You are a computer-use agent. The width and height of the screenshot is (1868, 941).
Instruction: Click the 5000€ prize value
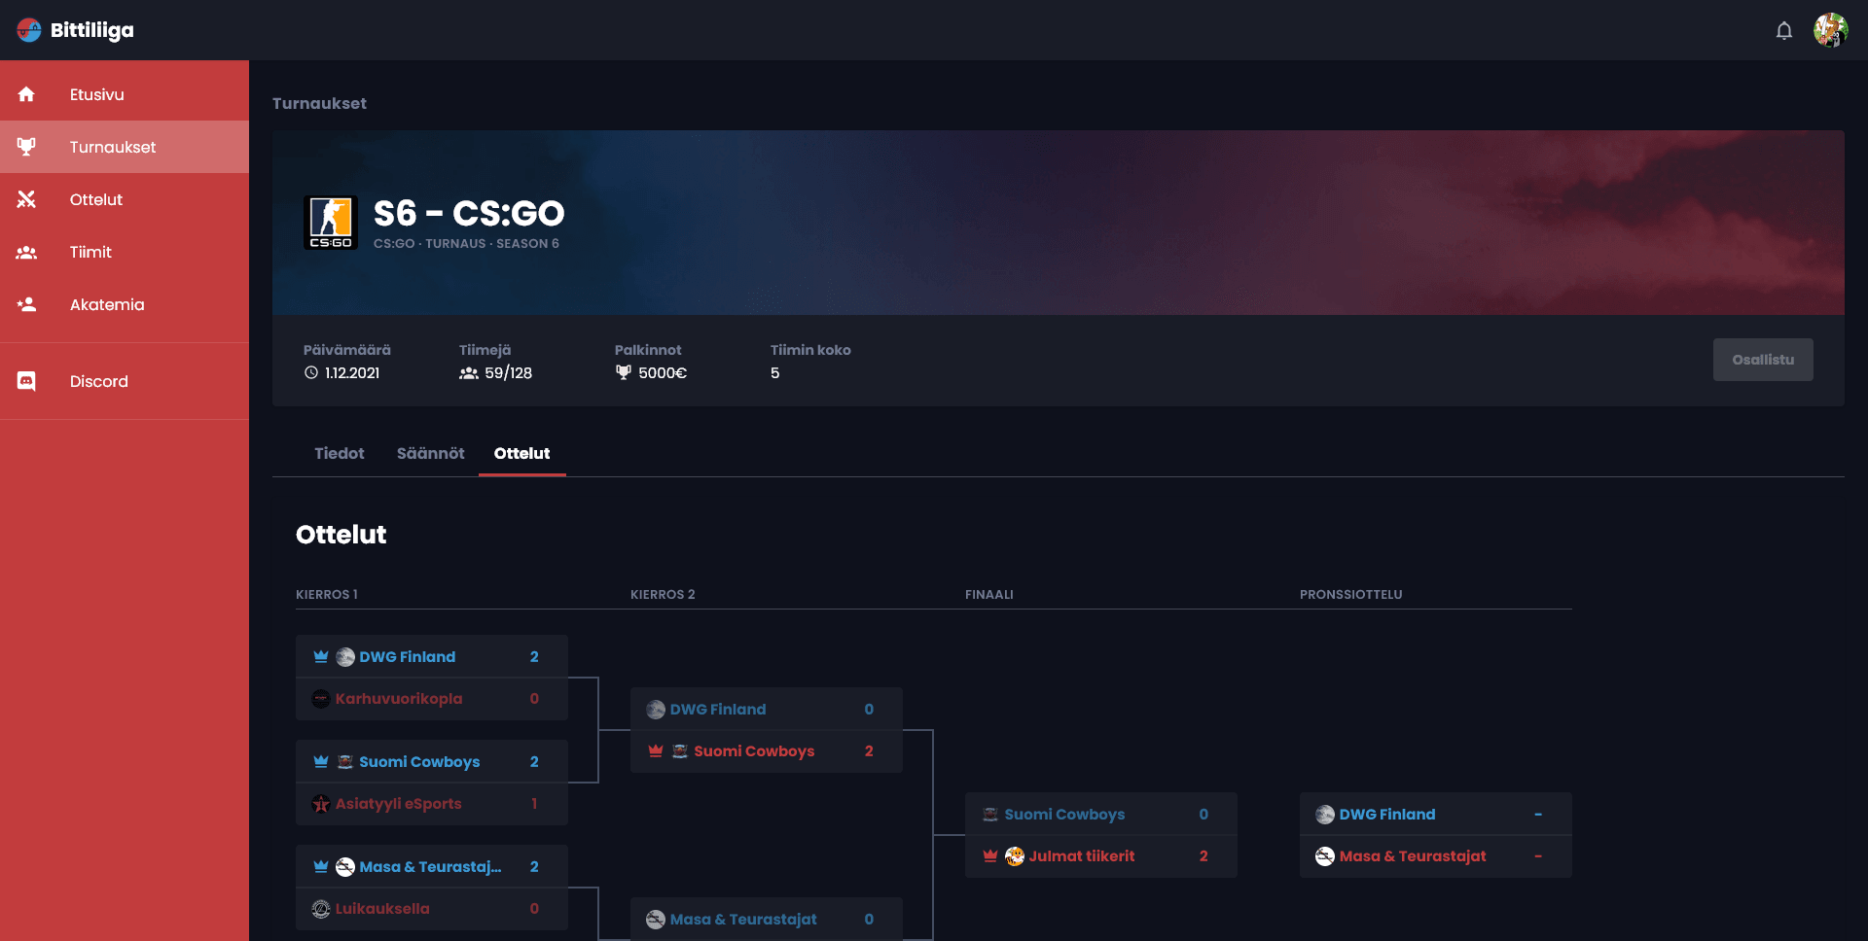coord(663,372)
